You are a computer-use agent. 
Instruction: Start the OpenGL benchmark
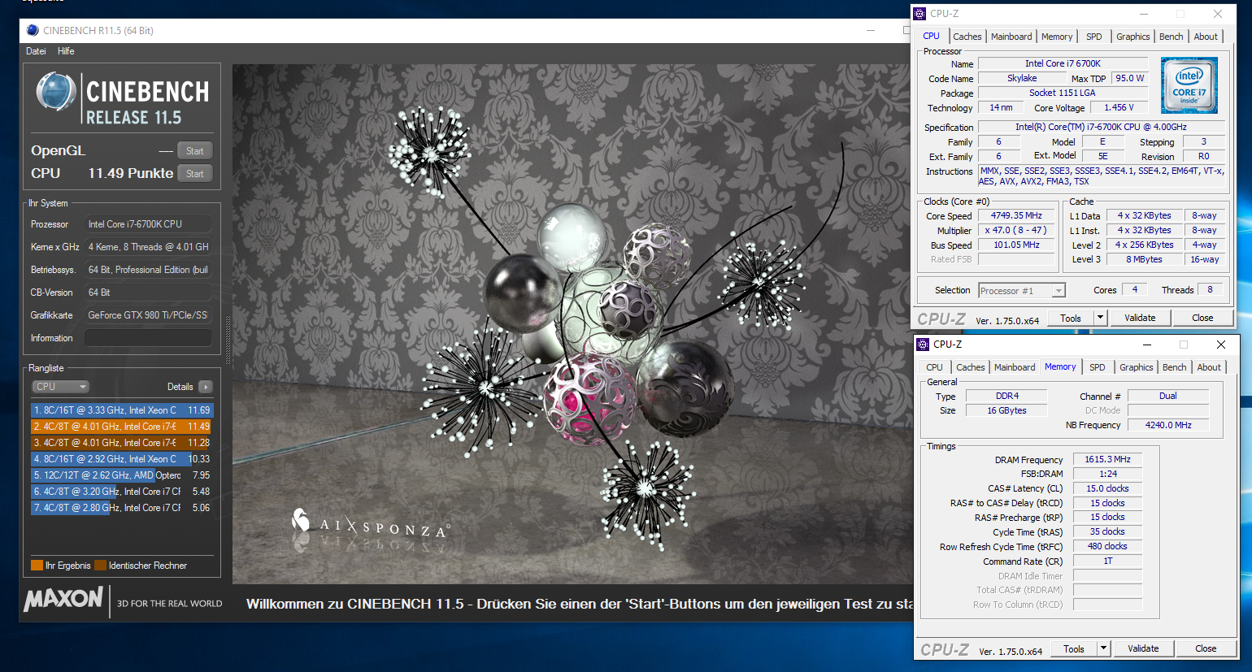(x=195, y=151)
